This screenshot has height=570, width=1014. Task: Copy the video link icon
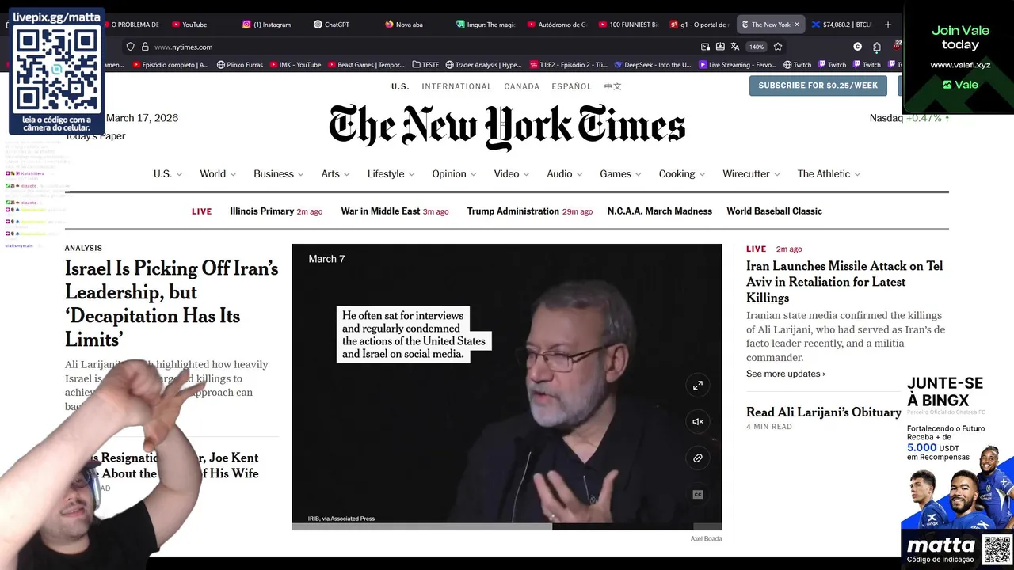(x=698, y=458)
